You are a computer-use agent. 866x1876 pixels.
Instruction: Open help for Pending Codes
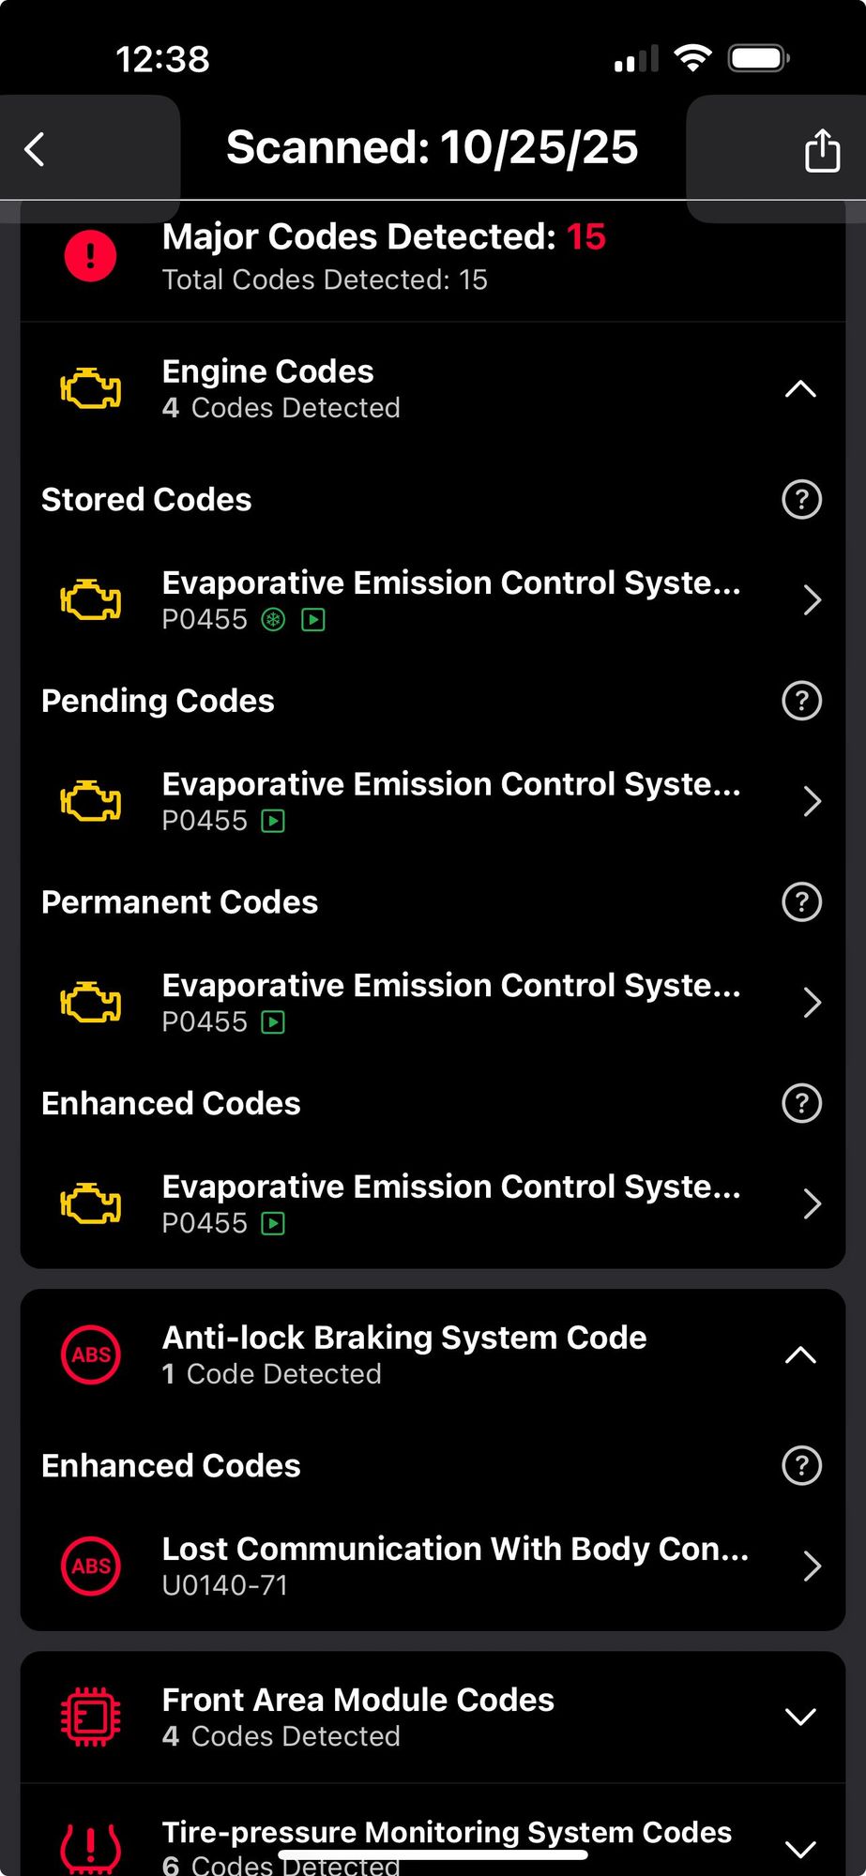coord(801,701)
